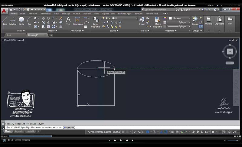Open the Express Tools ribbon tab
The height and width of the screenshot is (147, 242).
(x=109, y=14)
